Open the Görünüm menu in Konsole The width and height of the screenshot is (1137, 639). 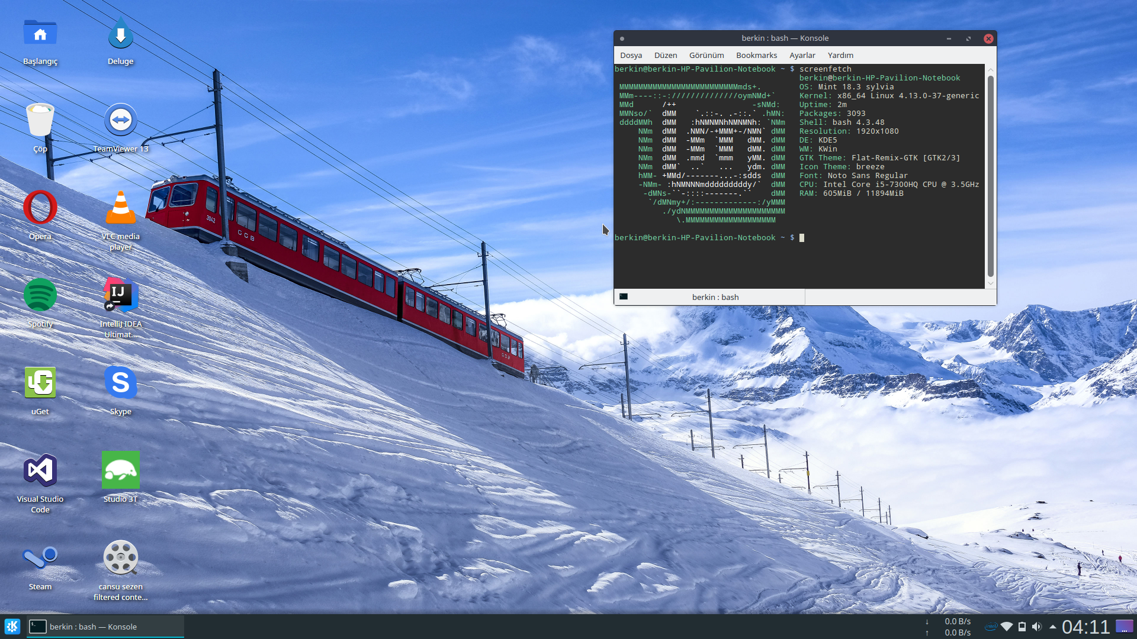click(x=706, y=55)
